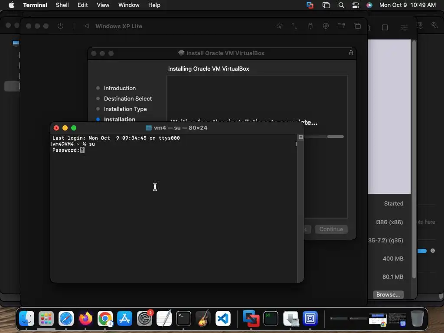Click the installer progress bar

(x=324, y=137)
